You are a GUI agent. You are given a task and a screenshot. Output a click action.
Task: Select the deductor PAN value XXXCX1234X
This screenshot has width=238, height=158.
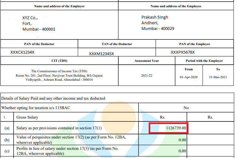(x=22, y=52)
